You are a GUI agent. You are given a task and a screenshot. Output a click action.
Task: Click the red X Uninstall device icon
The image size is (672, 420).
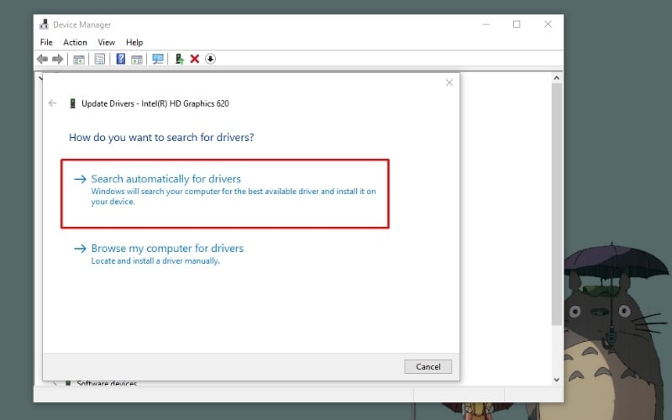195,59
